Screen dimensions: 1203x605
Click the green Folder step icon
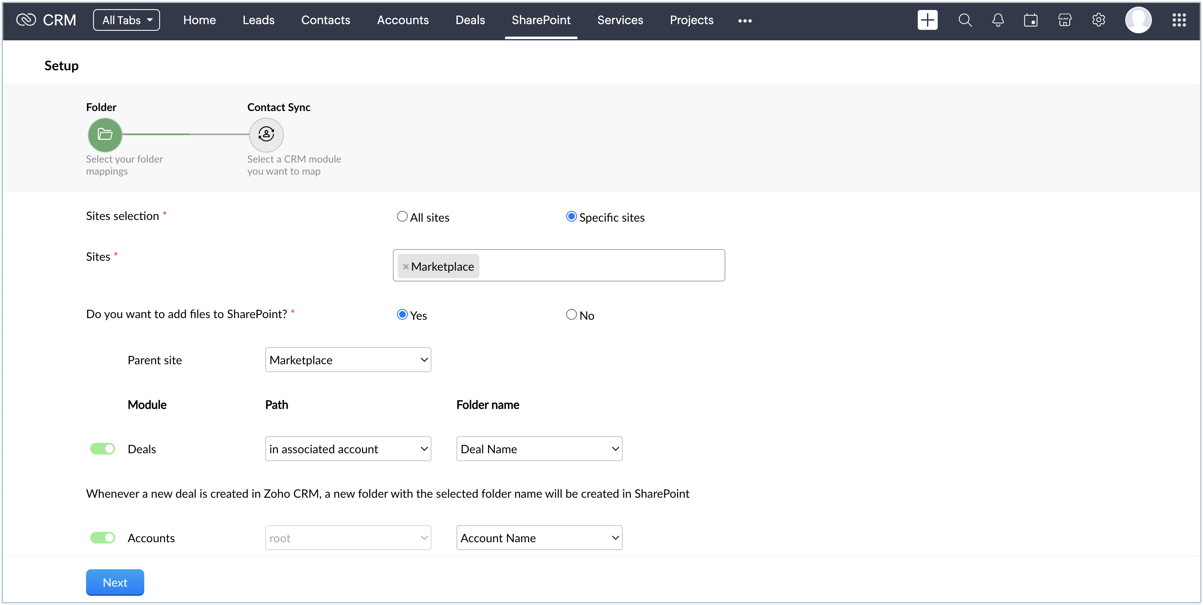click(x=105, y=135)
